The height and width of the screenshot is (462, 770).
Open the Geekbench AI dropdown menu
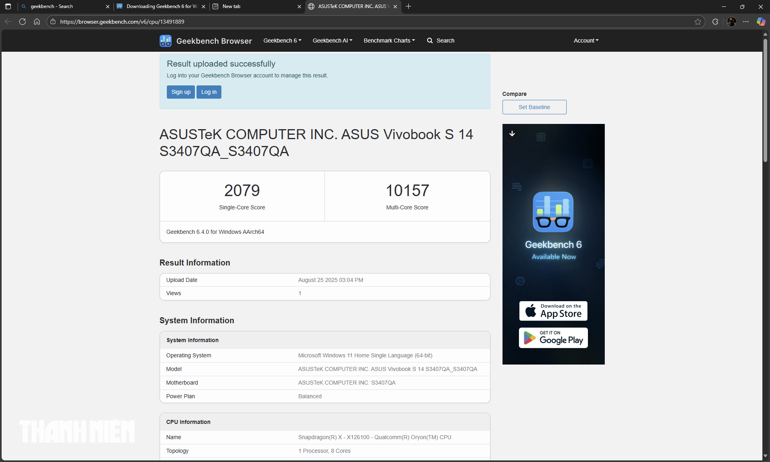click(x=332, y=41)
